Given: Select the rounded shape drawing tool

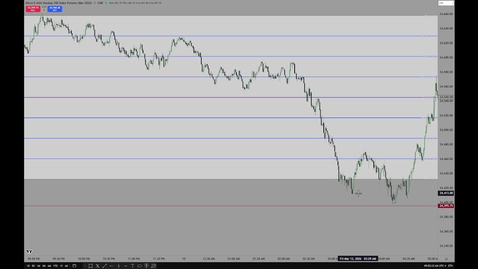Looking at the screenshot, I should 140,266.
